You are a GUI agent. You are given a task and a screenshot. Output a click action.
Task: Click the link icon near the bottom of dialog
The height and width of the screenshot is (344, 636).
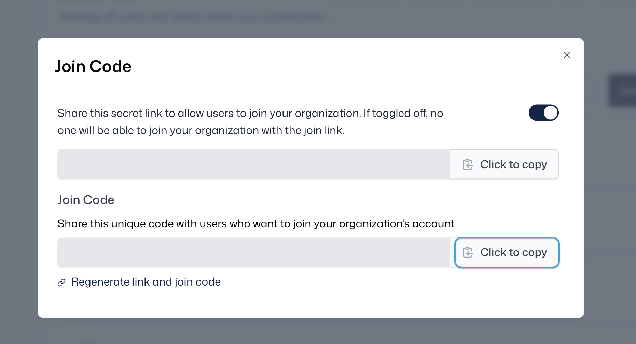pos(61,282)
